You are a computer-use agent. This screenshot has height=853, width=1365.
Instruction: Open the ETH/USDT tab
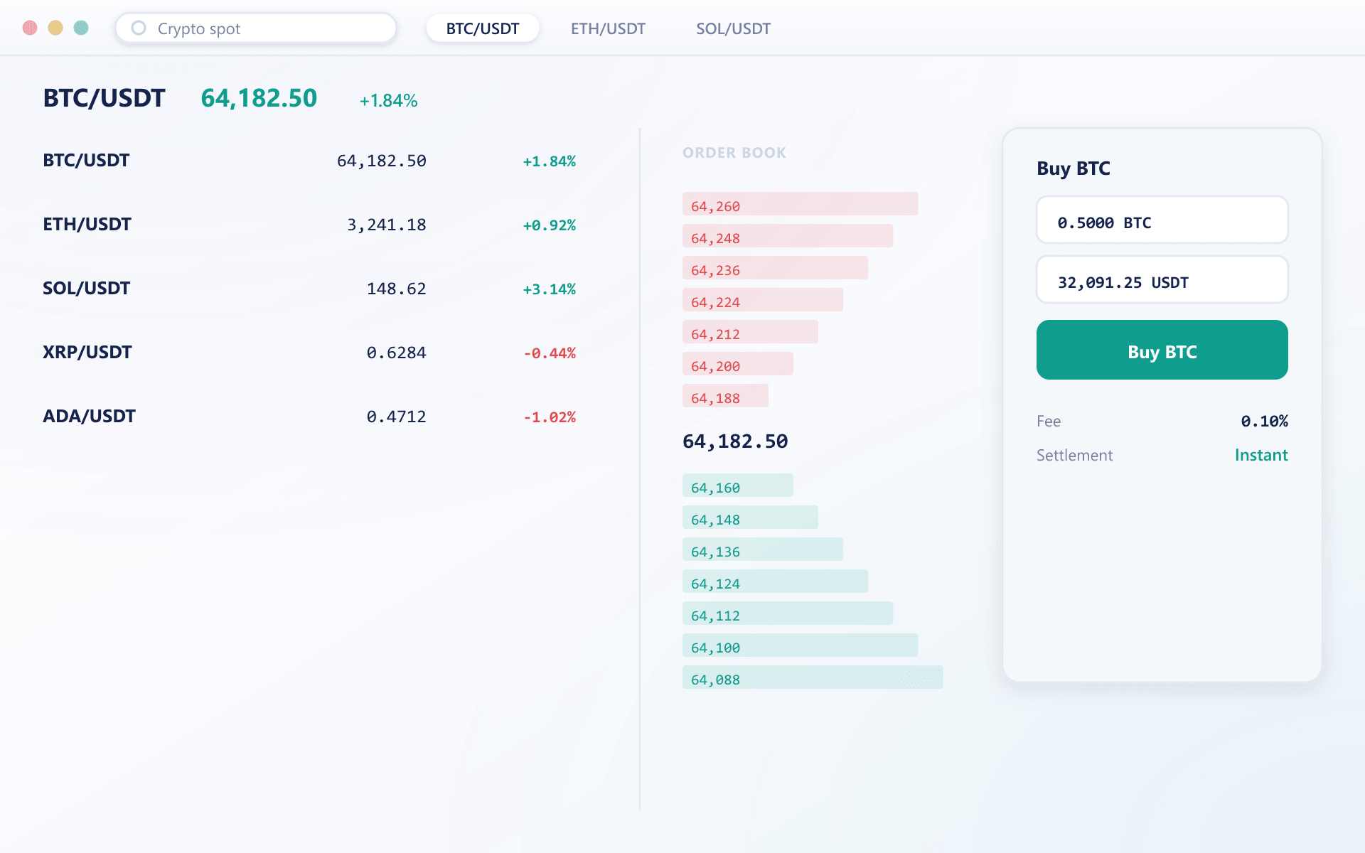(x=608, y=28)
